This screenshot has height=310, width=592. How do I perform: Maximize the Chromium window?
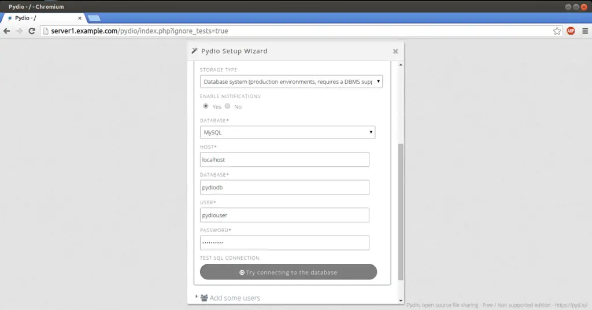click(x=576, y=7)
